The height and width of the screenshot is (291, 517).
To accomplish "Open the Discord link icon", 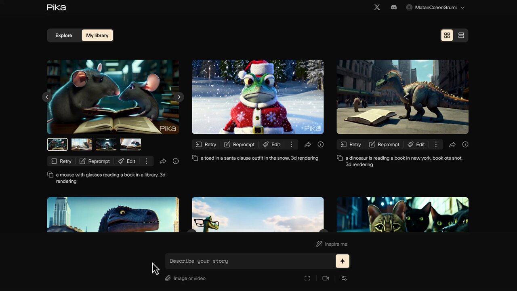I will tap(394, 7).
